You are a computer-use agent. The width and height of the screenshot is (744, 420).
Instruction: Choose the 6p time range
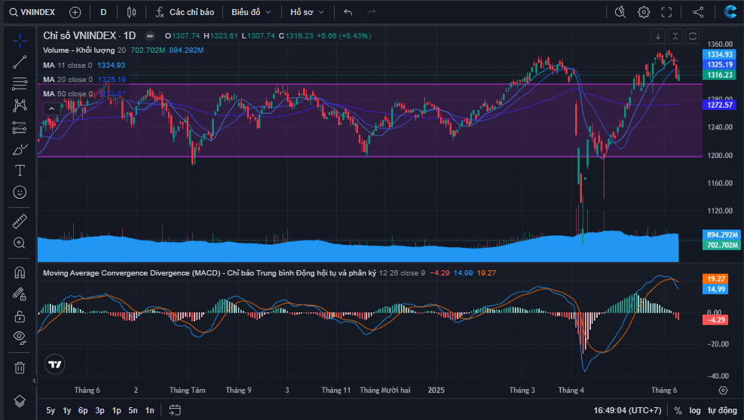click(83, 410)
